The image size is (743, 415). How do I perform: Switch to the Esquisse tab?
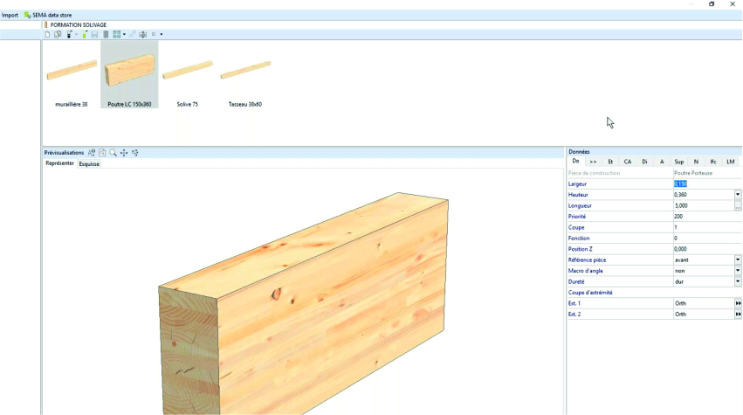(89, 163)
